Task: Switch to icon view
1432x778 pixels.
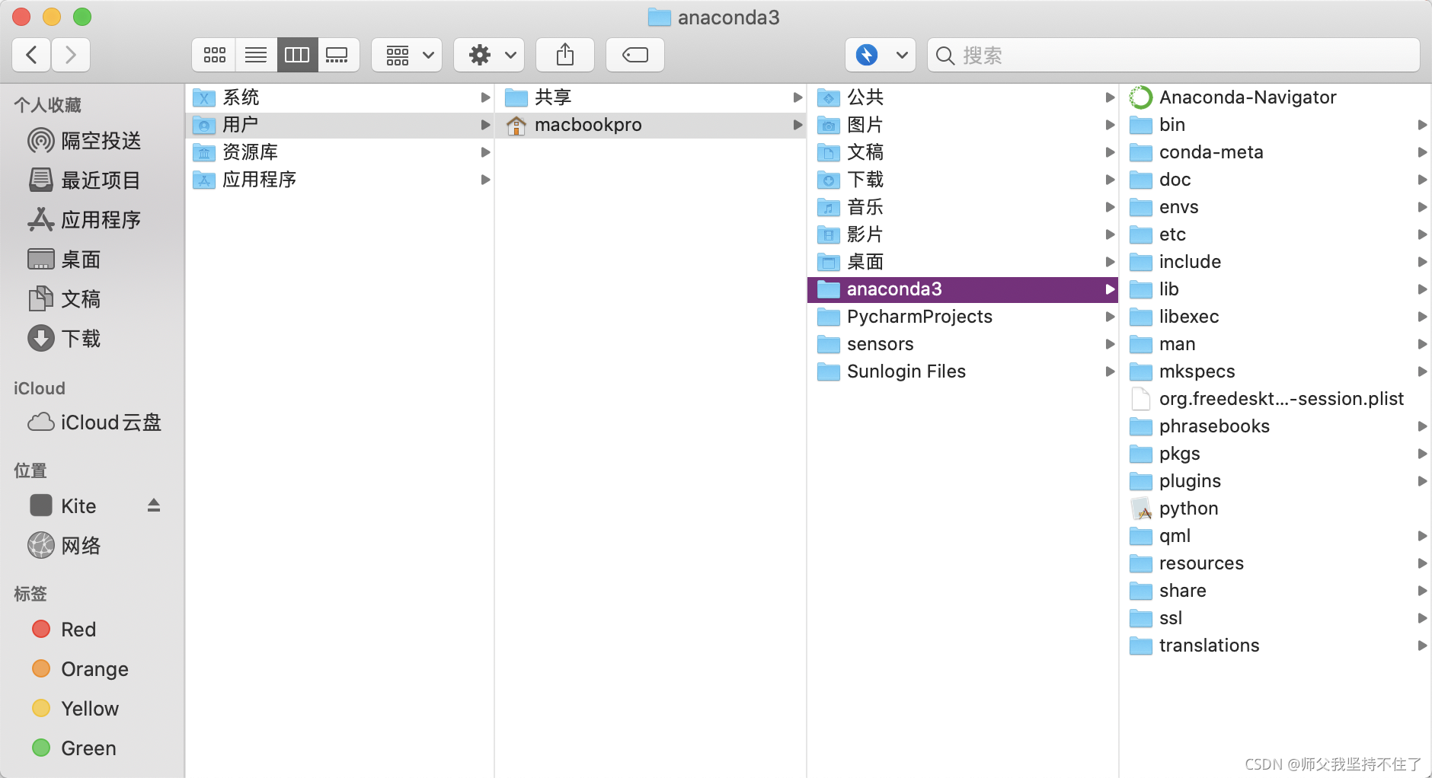Action: [214, 55]
